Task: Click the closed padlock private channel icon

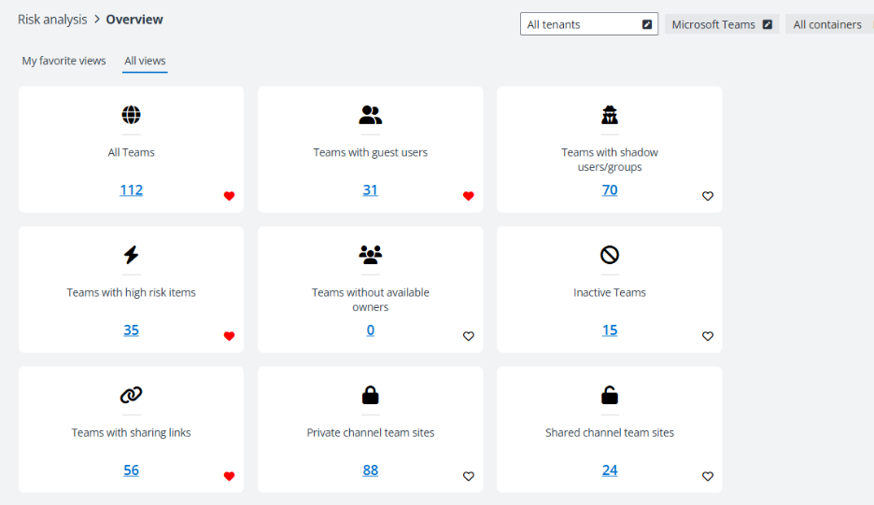Action: pyautogui.click(x=371, y=395)
